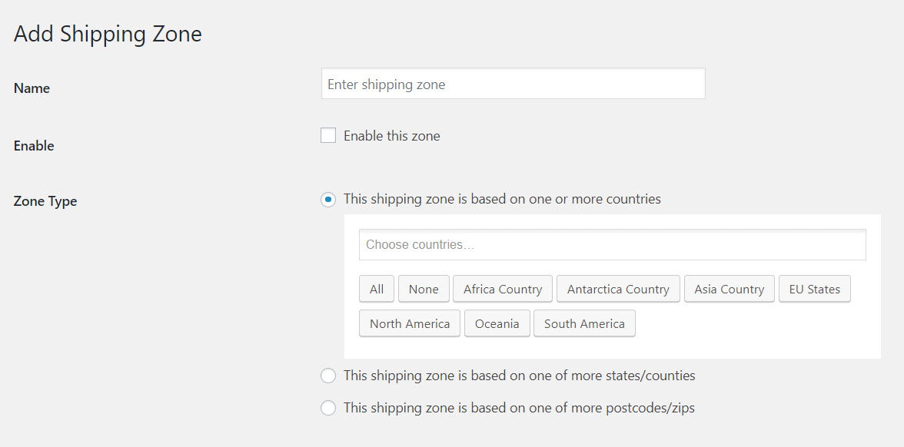Viewport: 904px width, 447px height.
Task: Click the Name field label
Action: (x=31, y=88)
